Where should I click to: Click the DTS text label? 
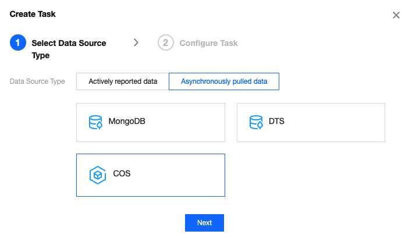click(x=276, y=122)
